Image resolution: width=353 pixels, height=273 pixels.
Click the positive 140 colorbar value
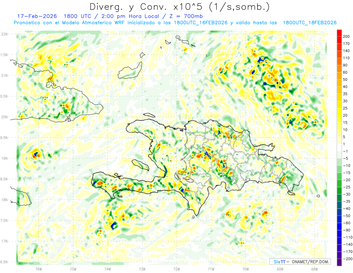[347, 51]
